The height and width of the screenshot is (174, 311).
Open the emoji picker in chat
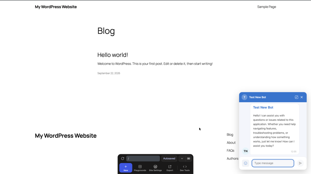point(245,163)
